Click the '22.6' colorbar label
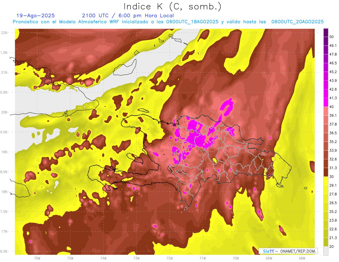Viewport: 339px width, 262px height. [x=333, y=229]
